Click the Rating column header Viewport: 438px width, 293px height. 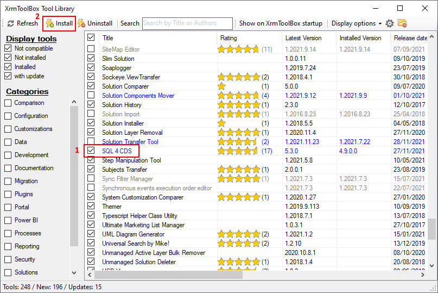[228, 38]
